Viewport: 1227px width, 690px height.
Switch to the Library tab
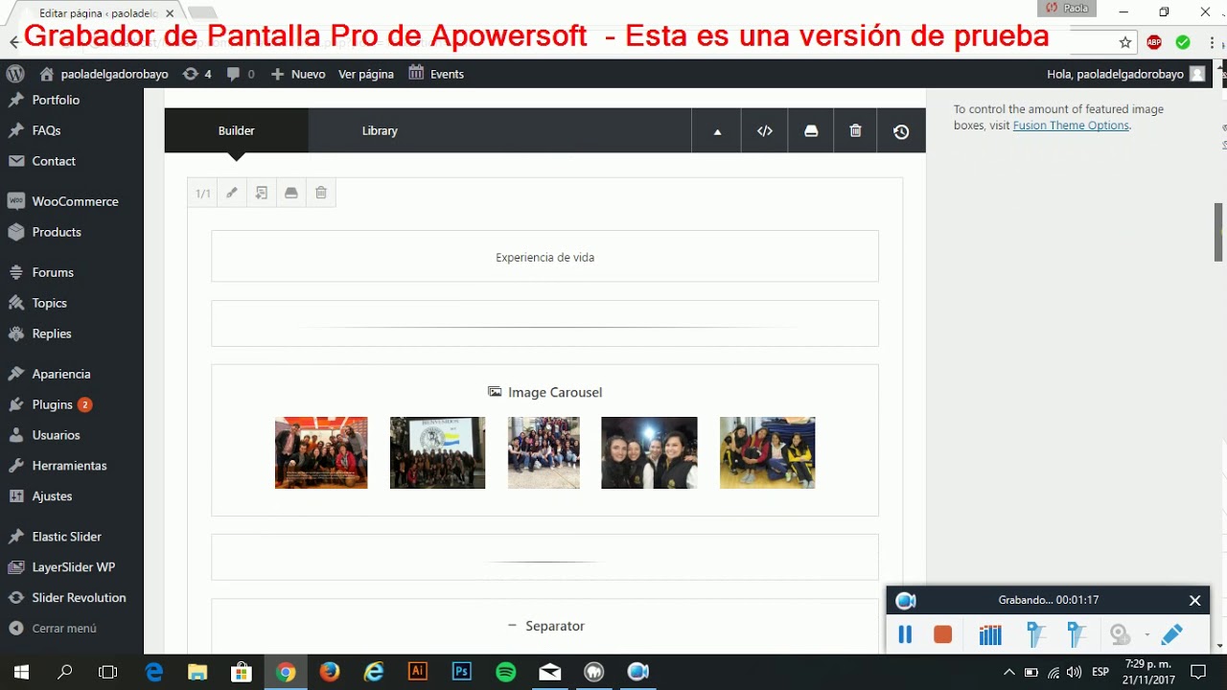pos(380,130)
